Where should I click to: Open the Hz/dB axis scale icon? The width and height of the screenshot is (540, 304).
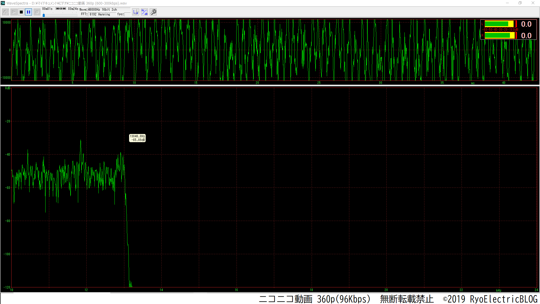(145, 12)
